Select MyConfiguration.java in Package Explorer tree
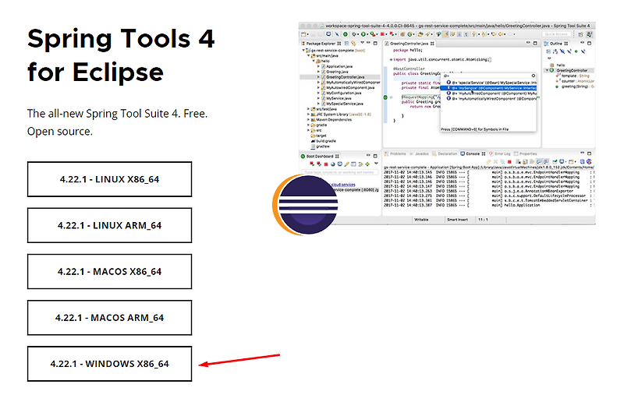Viewport: 624px width, 402px height. (x=343, y=93)
